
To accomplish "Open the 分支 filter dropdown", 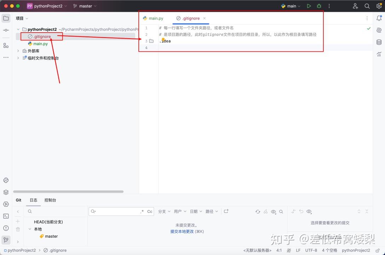I will click(x=164, y=211).
